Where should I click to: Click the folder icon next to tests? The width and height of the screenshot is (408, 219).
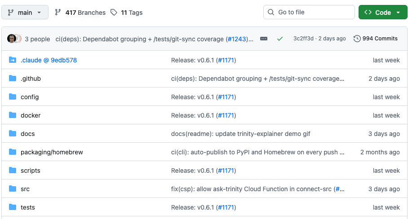pyautogui.click(x=13, y=207)
